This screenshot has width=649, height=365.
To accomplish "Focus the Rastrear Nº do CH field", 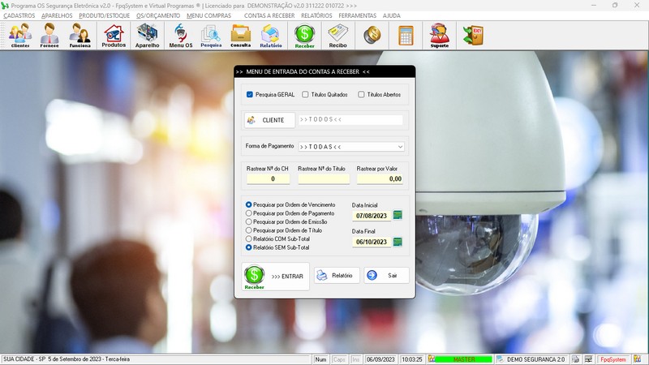I will point(268,178).
